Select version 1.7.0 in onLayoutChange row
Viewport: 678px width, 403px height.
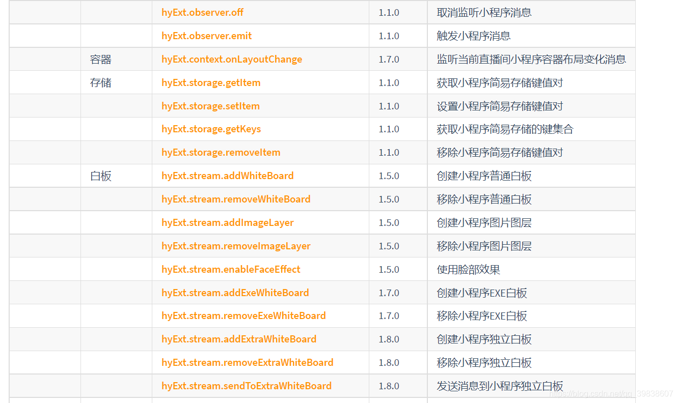coord(389,59)
